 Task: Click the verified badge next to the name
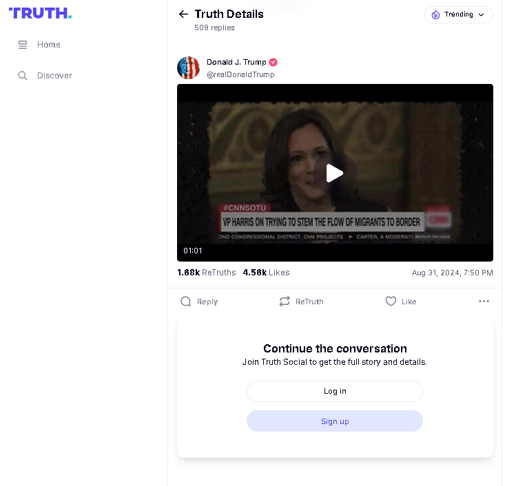pos(273,62)
